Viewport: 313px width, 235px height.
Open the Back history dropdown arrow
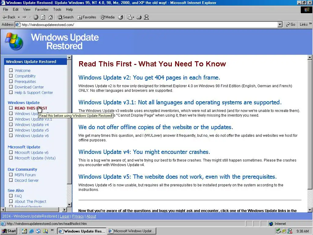(19, 17)
